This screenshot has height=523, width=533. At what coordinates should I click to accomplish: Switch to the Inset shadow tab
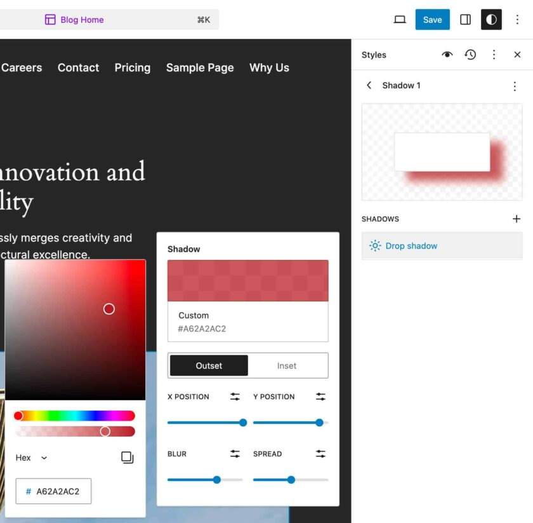(x=287, y=365)
